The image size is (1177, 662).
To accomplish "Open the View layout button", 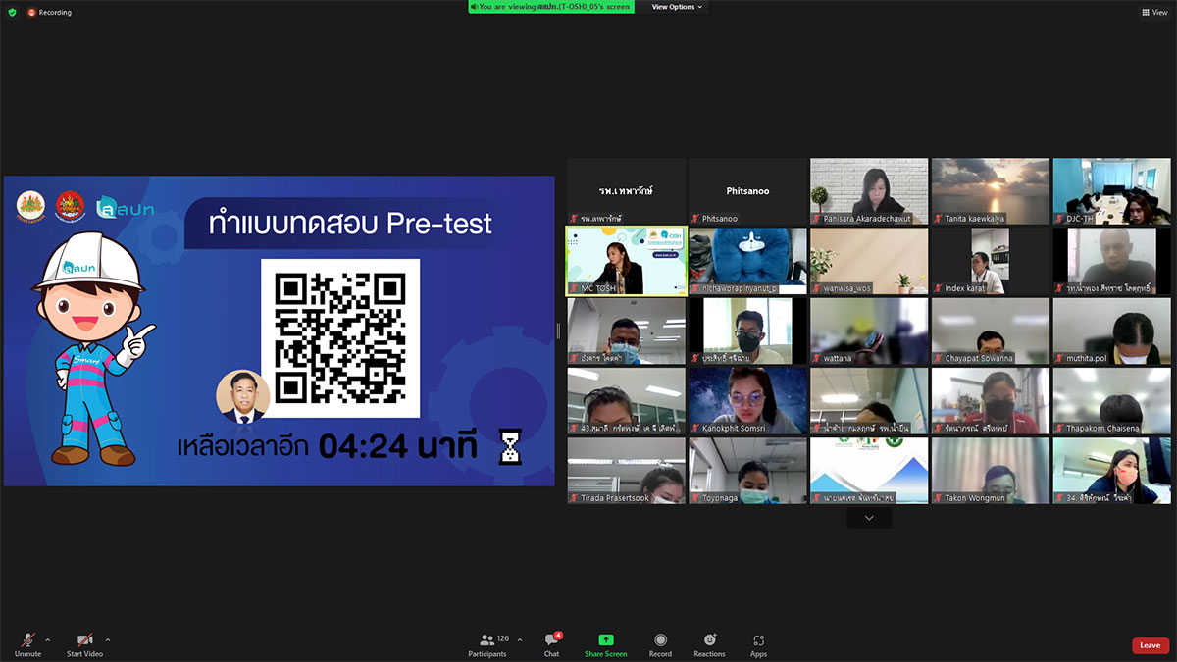I will click(x=1154, y=12).
